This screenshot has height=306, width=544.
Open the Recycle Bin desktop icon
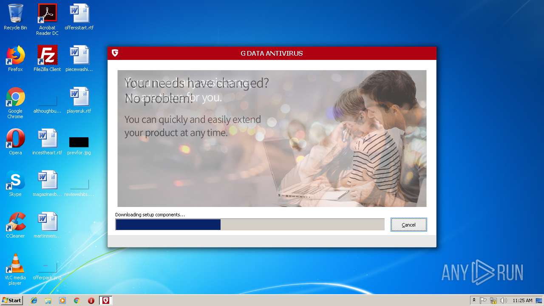(x=15, y=17)
